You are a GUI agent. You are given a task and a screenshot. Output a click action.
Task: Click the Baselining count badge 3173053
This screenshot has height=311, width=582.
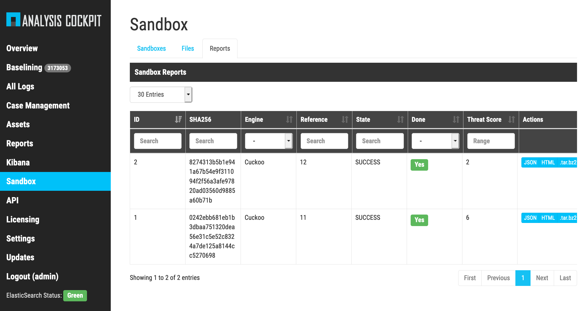57,68
